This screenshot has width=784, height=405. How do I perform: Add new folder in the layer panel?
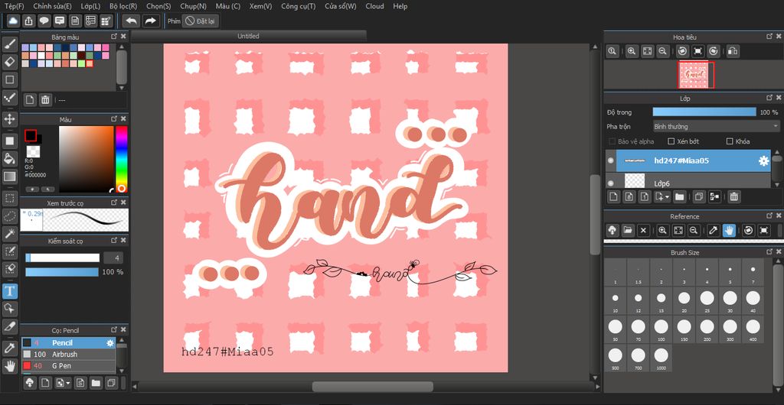click(680, 196)
